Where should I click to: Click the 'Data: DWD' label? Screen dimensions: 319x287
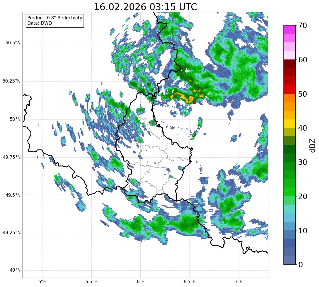click(40, 23)
